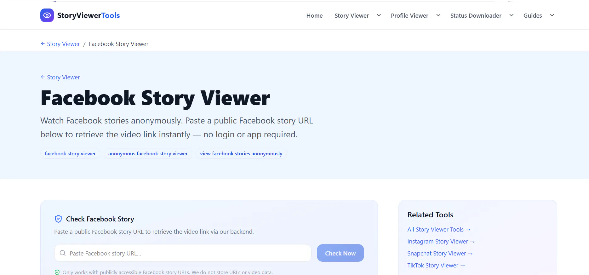Expand the Story Viewer dropdown chevron
Screen dimensions: 589x275
click(x=379, y=15)
